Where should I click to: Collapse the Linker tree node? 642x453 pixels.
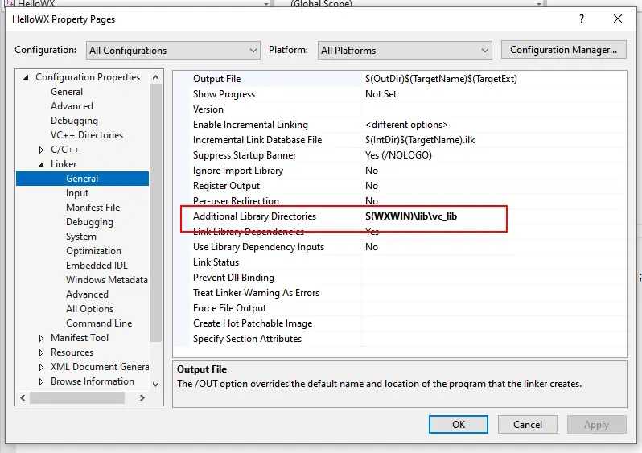[42, 164]
